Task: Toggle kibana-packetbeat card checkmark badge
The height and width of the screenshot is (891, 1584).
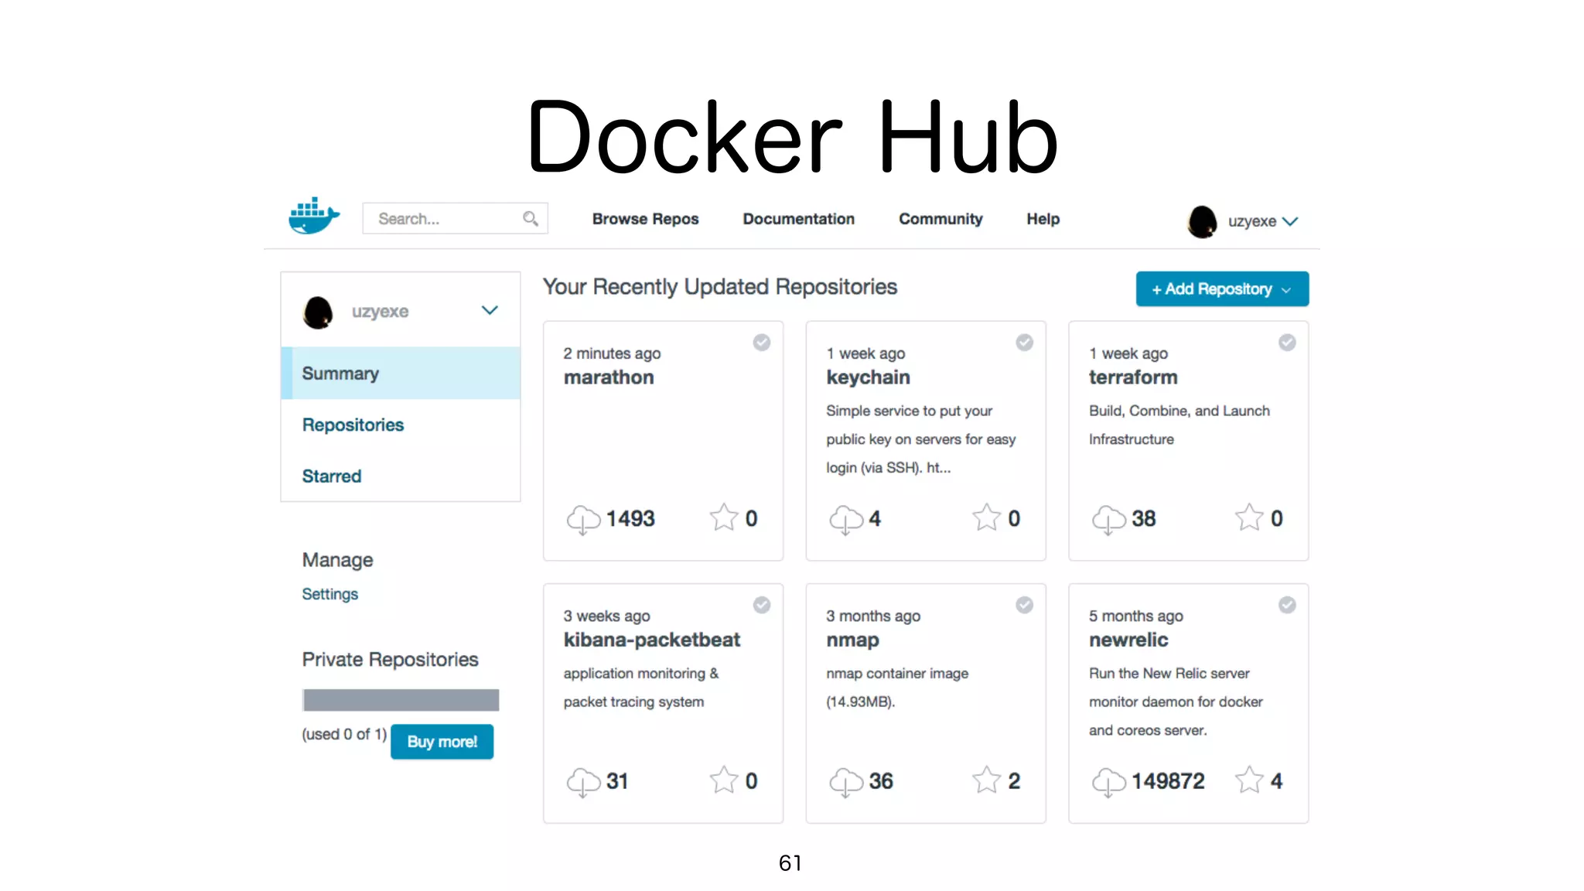Action: pyautogui.click(x=762, y=605)
